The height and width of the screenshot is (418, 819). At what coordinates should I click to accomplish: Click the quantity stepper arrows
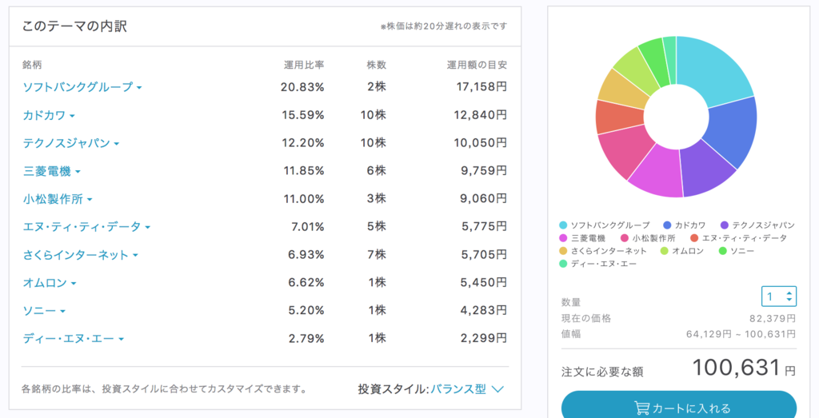point(789,297)
